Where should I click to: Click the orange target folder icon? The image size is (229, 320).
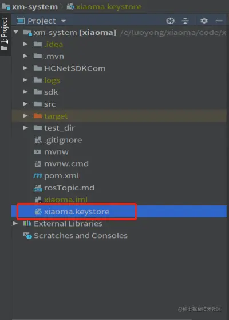pyautogui.click(x=38, y=116)
